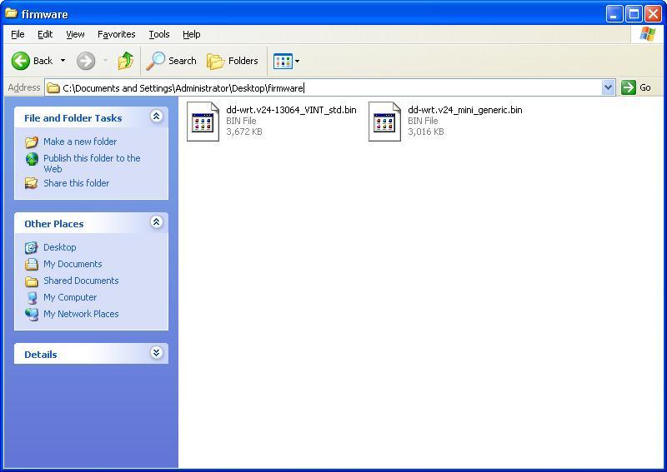Select the dd-wrt.v24_mini_generic.bin file icon
The image size is (667, 472).
tap(384, 122)
